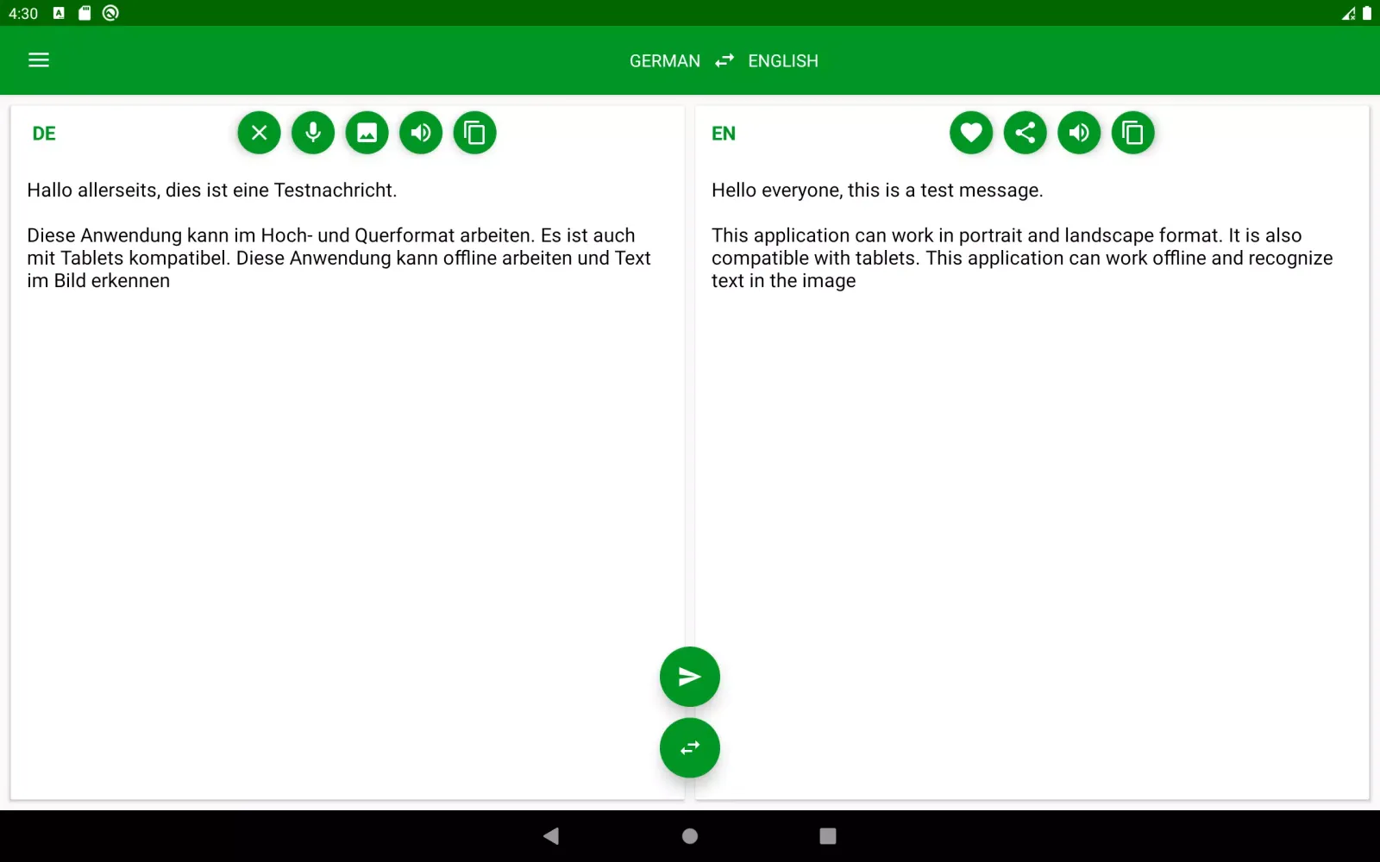Tap the DE language label
This screenshot has width=1380, height=862.
click(x=44, y=134)
